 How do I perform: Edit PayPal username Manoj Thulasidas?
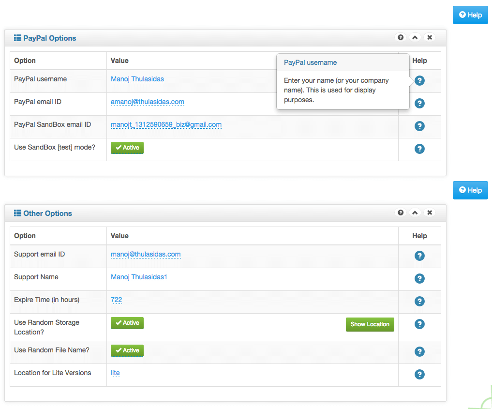tap(137, 79)
